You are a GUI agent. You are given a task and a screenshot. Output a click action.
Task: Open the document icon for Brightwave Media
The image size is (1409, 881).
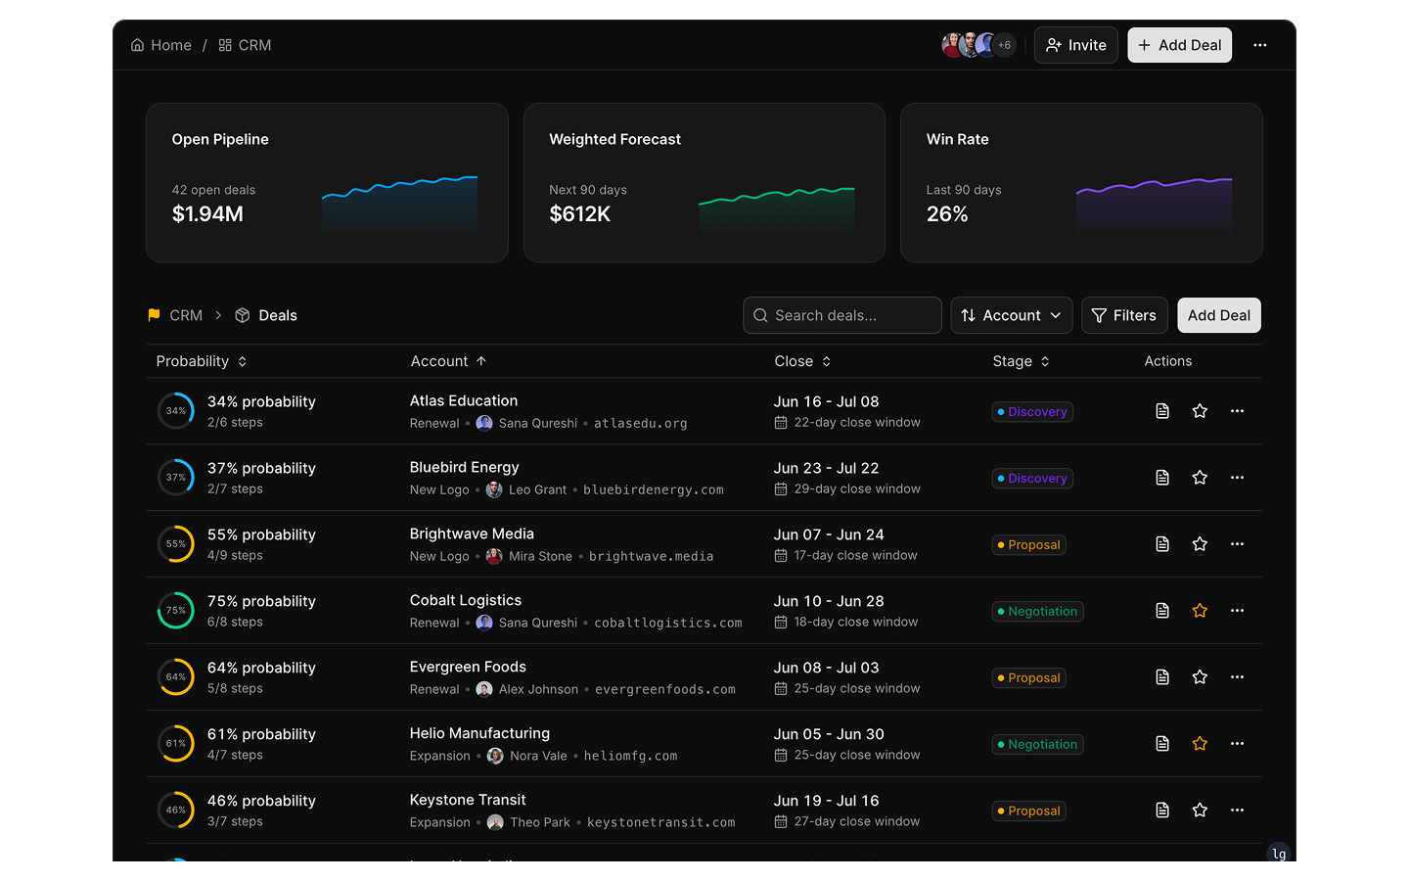1162,544
